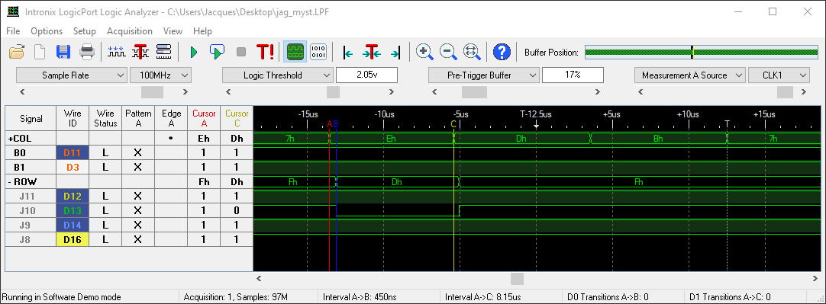Zoom out of the waveform
The height and width of the screenshot is (304, 826).
click(448, 52)
